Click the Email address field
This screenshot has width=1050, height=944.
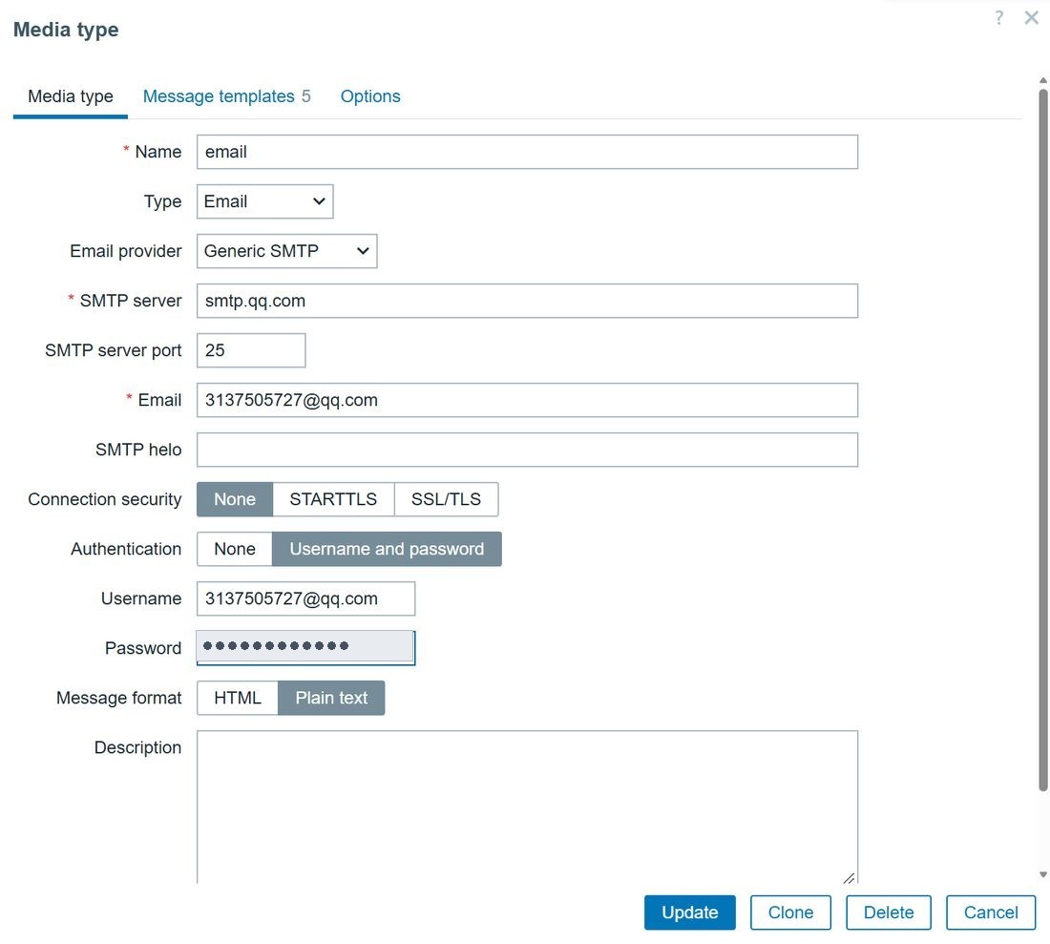click(x=527, y=400)
